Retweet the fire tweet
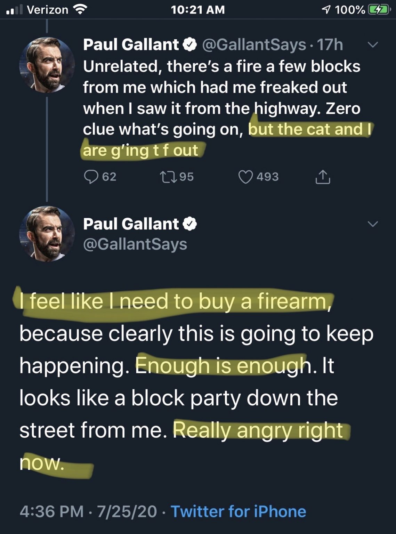 [x=169, y=177]
